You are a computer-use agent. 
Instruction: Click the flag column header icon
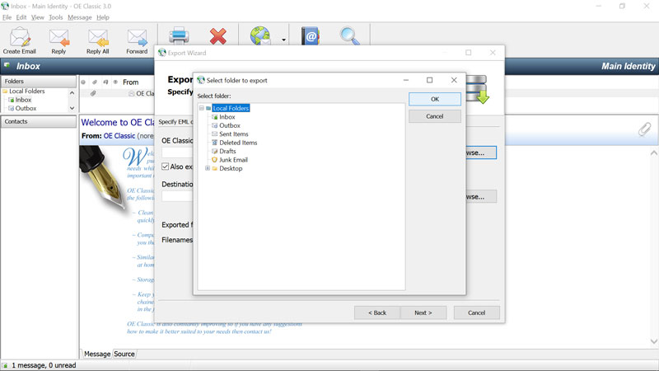point(105,82)
